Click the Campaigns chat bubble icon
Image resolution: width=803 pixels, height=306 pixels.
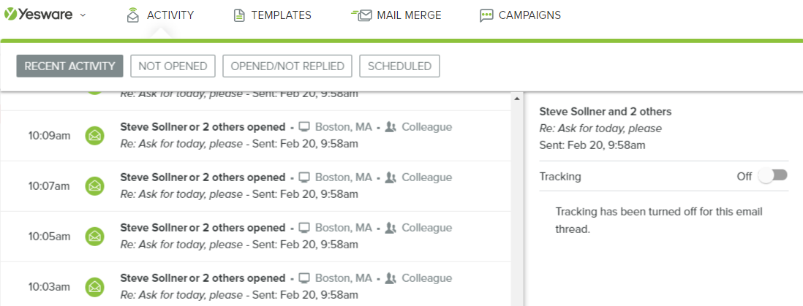[x=486, y=15]
